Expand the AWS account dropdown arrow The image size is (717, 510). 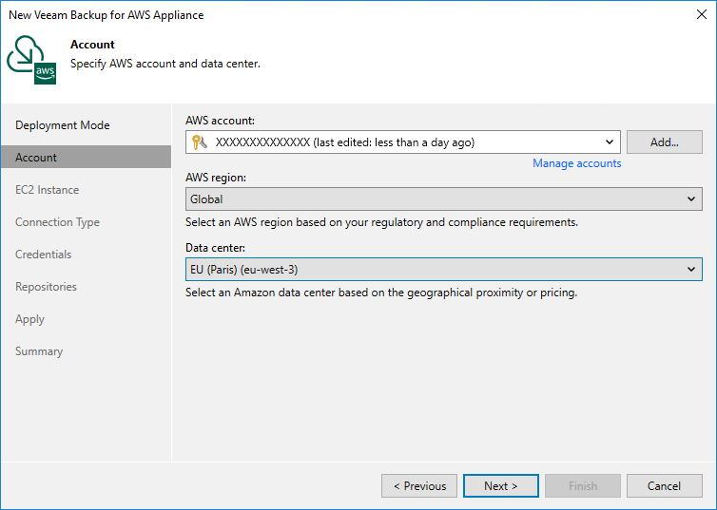point(609,142)
